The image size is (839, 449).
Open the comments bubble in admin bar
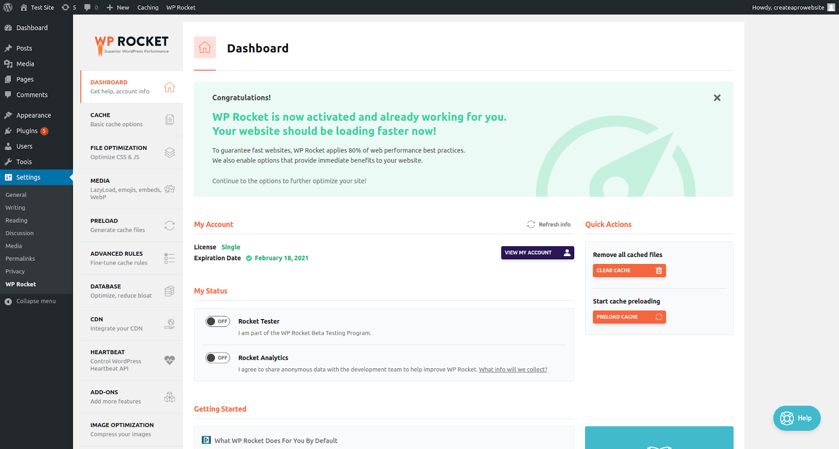coord(91,7)
